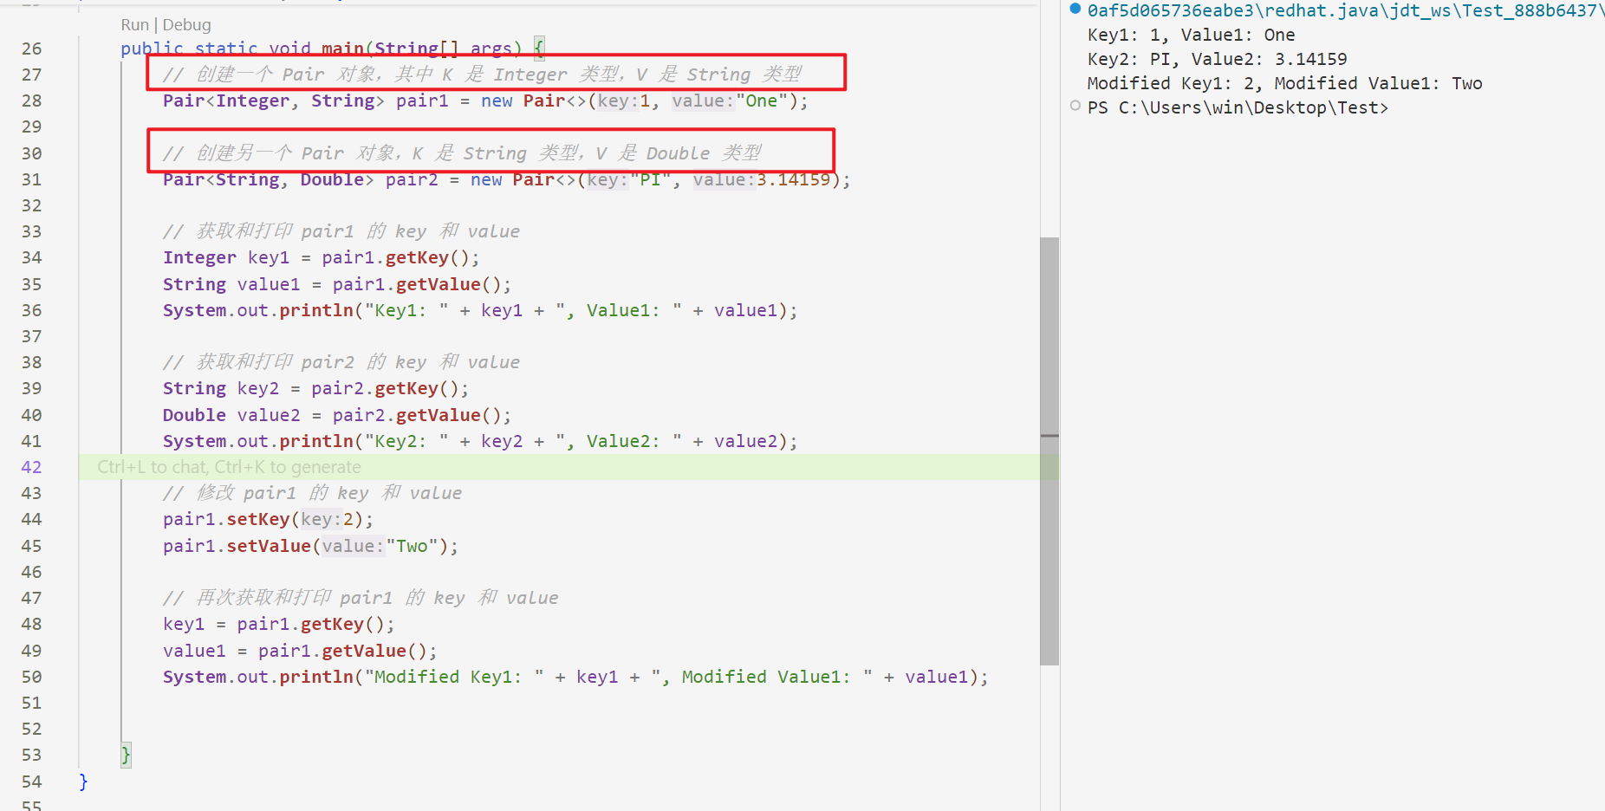Click the editor vertical scrollbar thumb
The width and height of the screenshot is (1605, 811).
click(x=1049, y=451)
